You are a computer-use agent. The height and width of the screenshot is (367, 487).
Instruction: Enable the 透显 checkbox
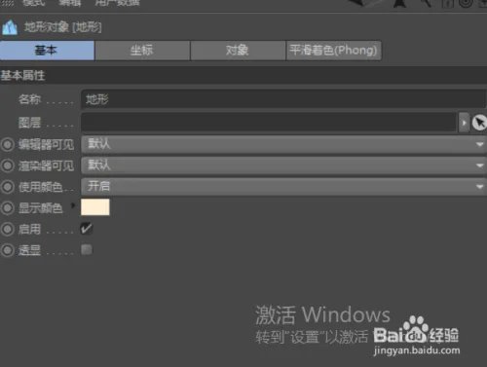click(x=87, y=249)
